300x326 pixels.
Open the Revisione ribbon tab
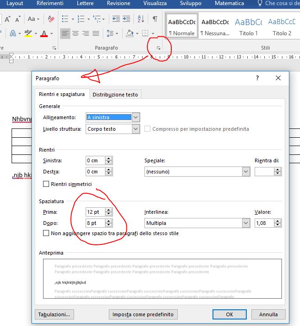[x=119, y=3]
